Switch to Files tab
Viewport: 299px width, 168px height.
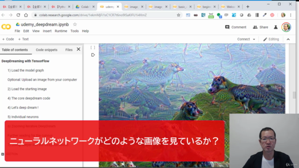[x=69, y=50]
